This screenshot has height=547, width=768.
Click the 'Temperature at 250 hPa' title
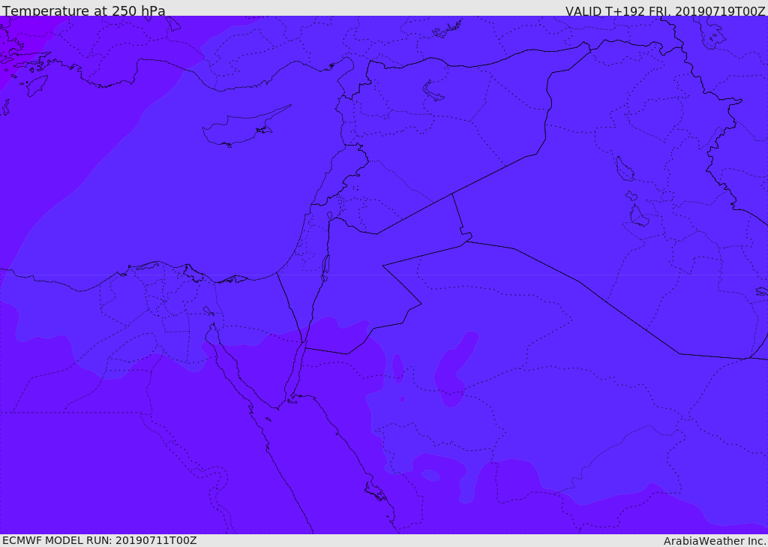click(x=84, y=11)
